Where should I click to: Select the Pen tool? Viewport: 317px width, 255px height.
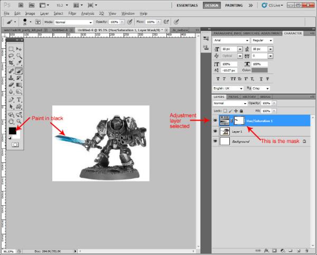click(x=11, y=99)
